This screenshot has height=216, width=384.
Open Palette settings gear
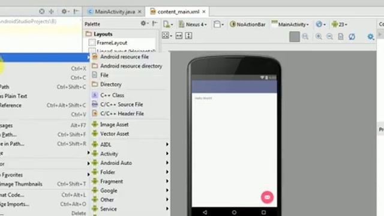point(144,23)
